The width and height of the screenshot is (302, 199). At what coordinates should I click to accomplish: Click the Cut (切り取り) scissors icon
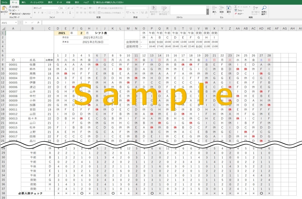tap(10, 7)
